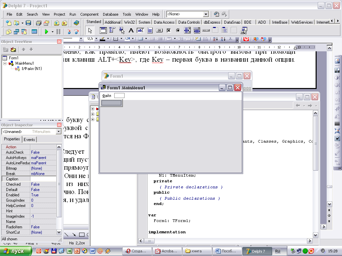
Task: Open the Database menu
Action: click(x=111, y=14)
